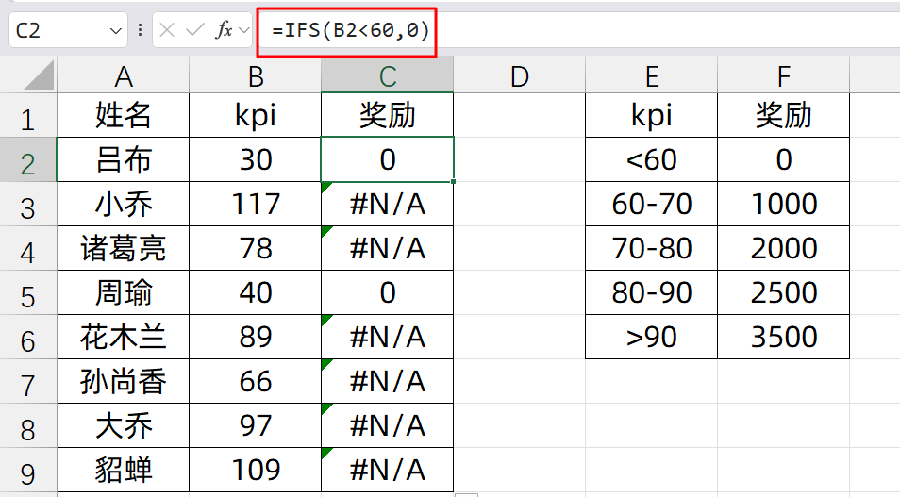Click the confirm checkmark icon in formula bar
Screen dimensions: 900x497
(x=195, y=30)
